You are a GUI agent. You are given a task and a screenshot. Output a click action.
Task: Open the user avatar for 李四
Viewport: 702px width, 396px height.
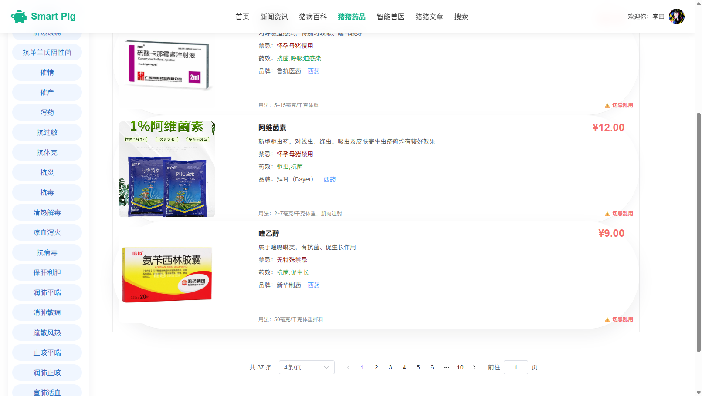[x=676, y=17]
